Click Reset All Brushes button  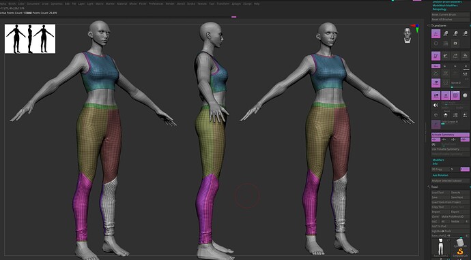point(450,20)
